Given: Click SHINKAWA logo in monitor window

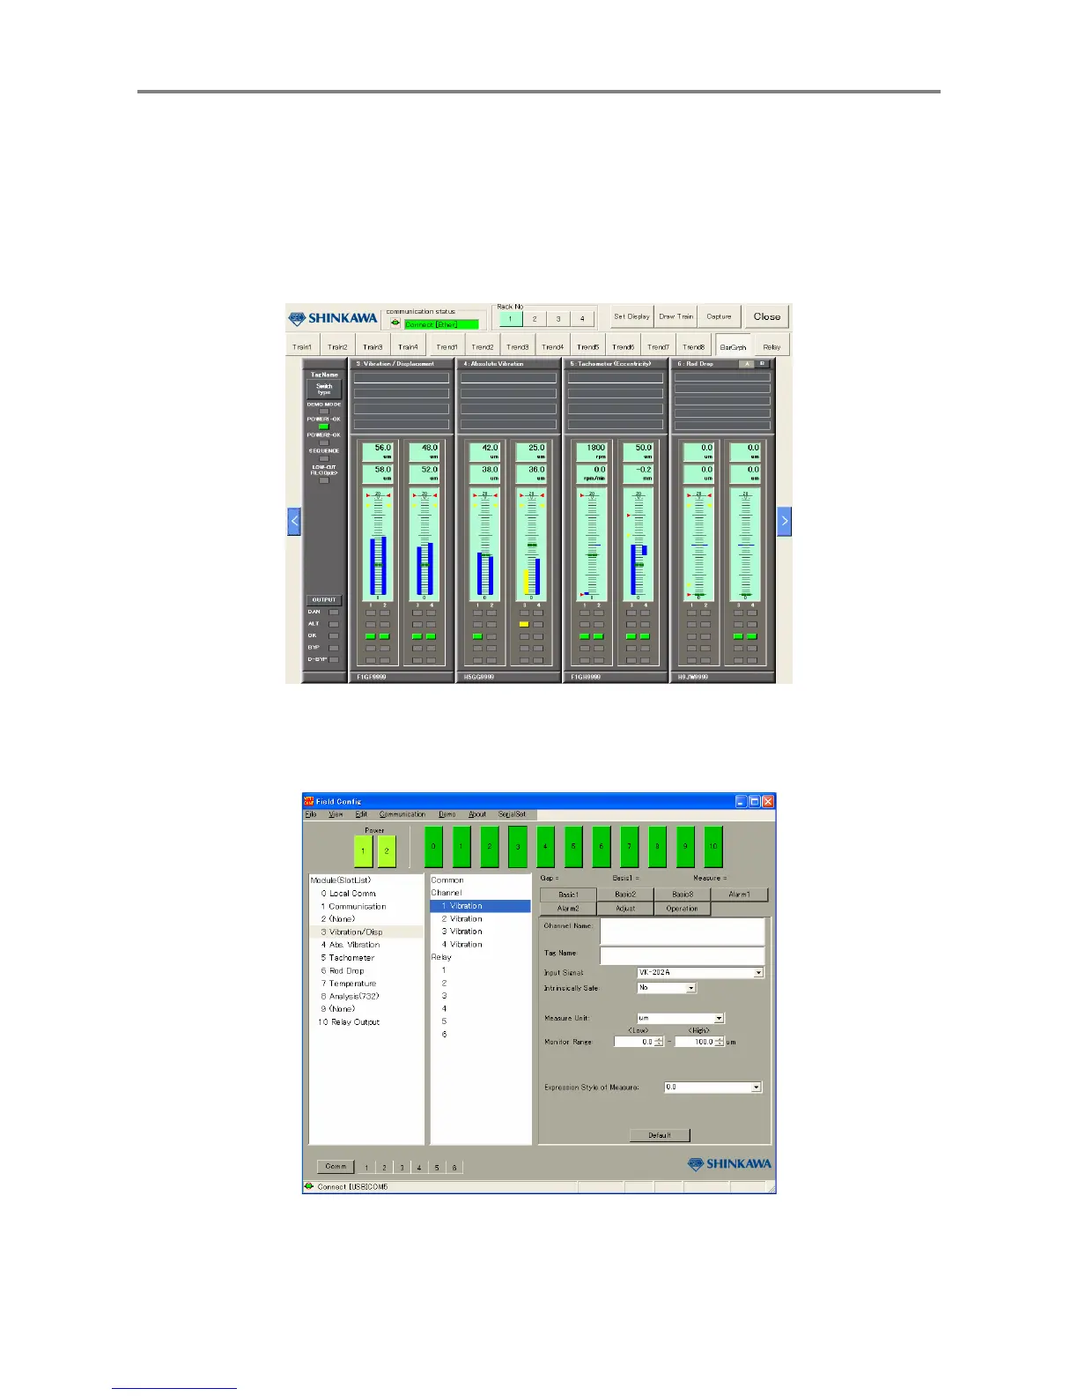Looking at the screenshot, I should pos(334,318).
